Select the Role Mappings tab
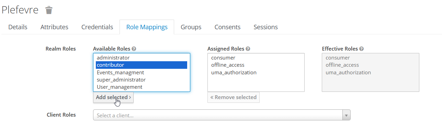Viewport: 442px width, 129px height. click(x=147, y=27)
